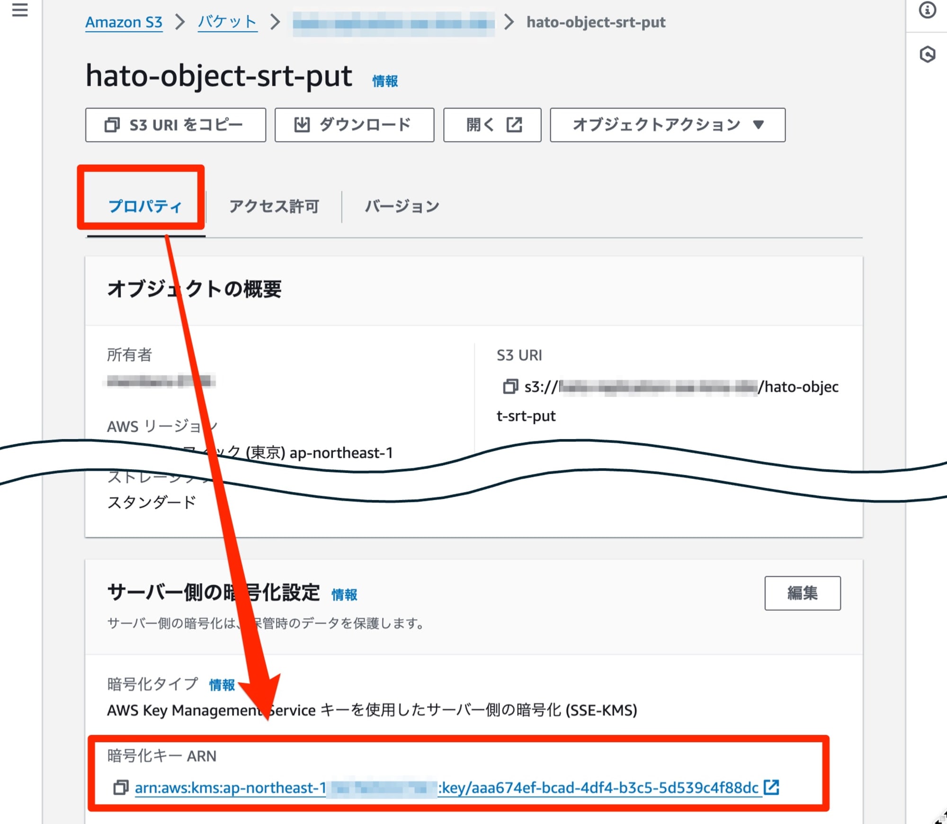Click 情報 link next to object title

pos(385,81)
